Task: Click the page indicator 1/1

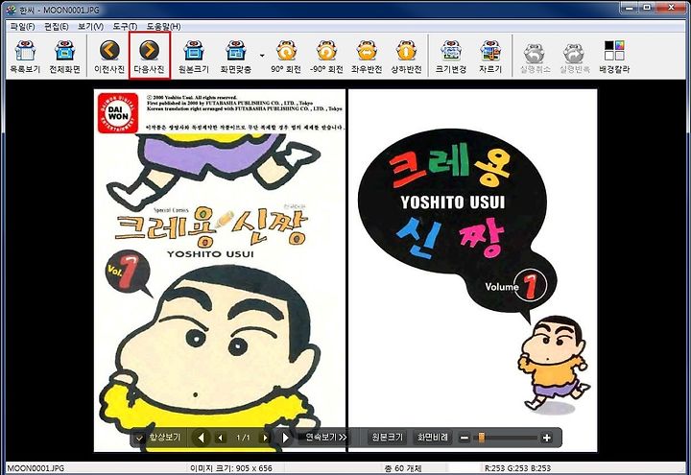Action: (x=243, y=438)
